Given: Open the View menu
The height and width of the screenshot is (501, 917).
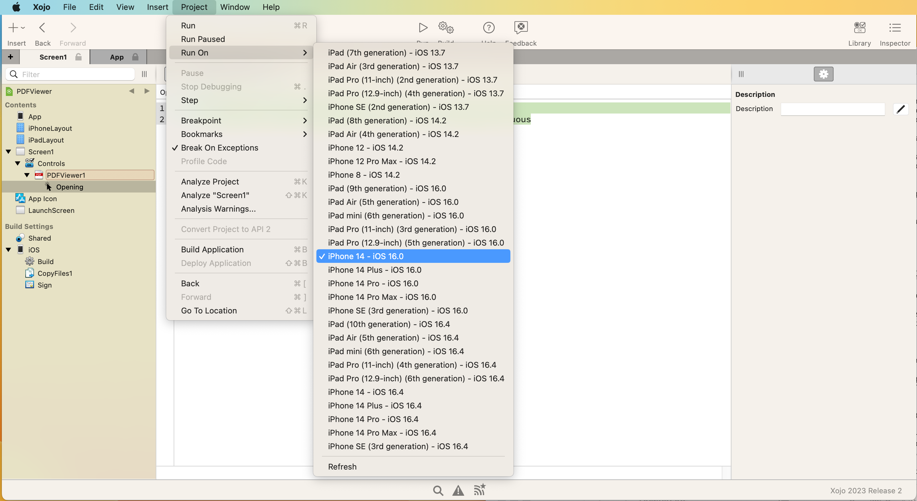Looking at the screenshot, I should click(125, 7).
